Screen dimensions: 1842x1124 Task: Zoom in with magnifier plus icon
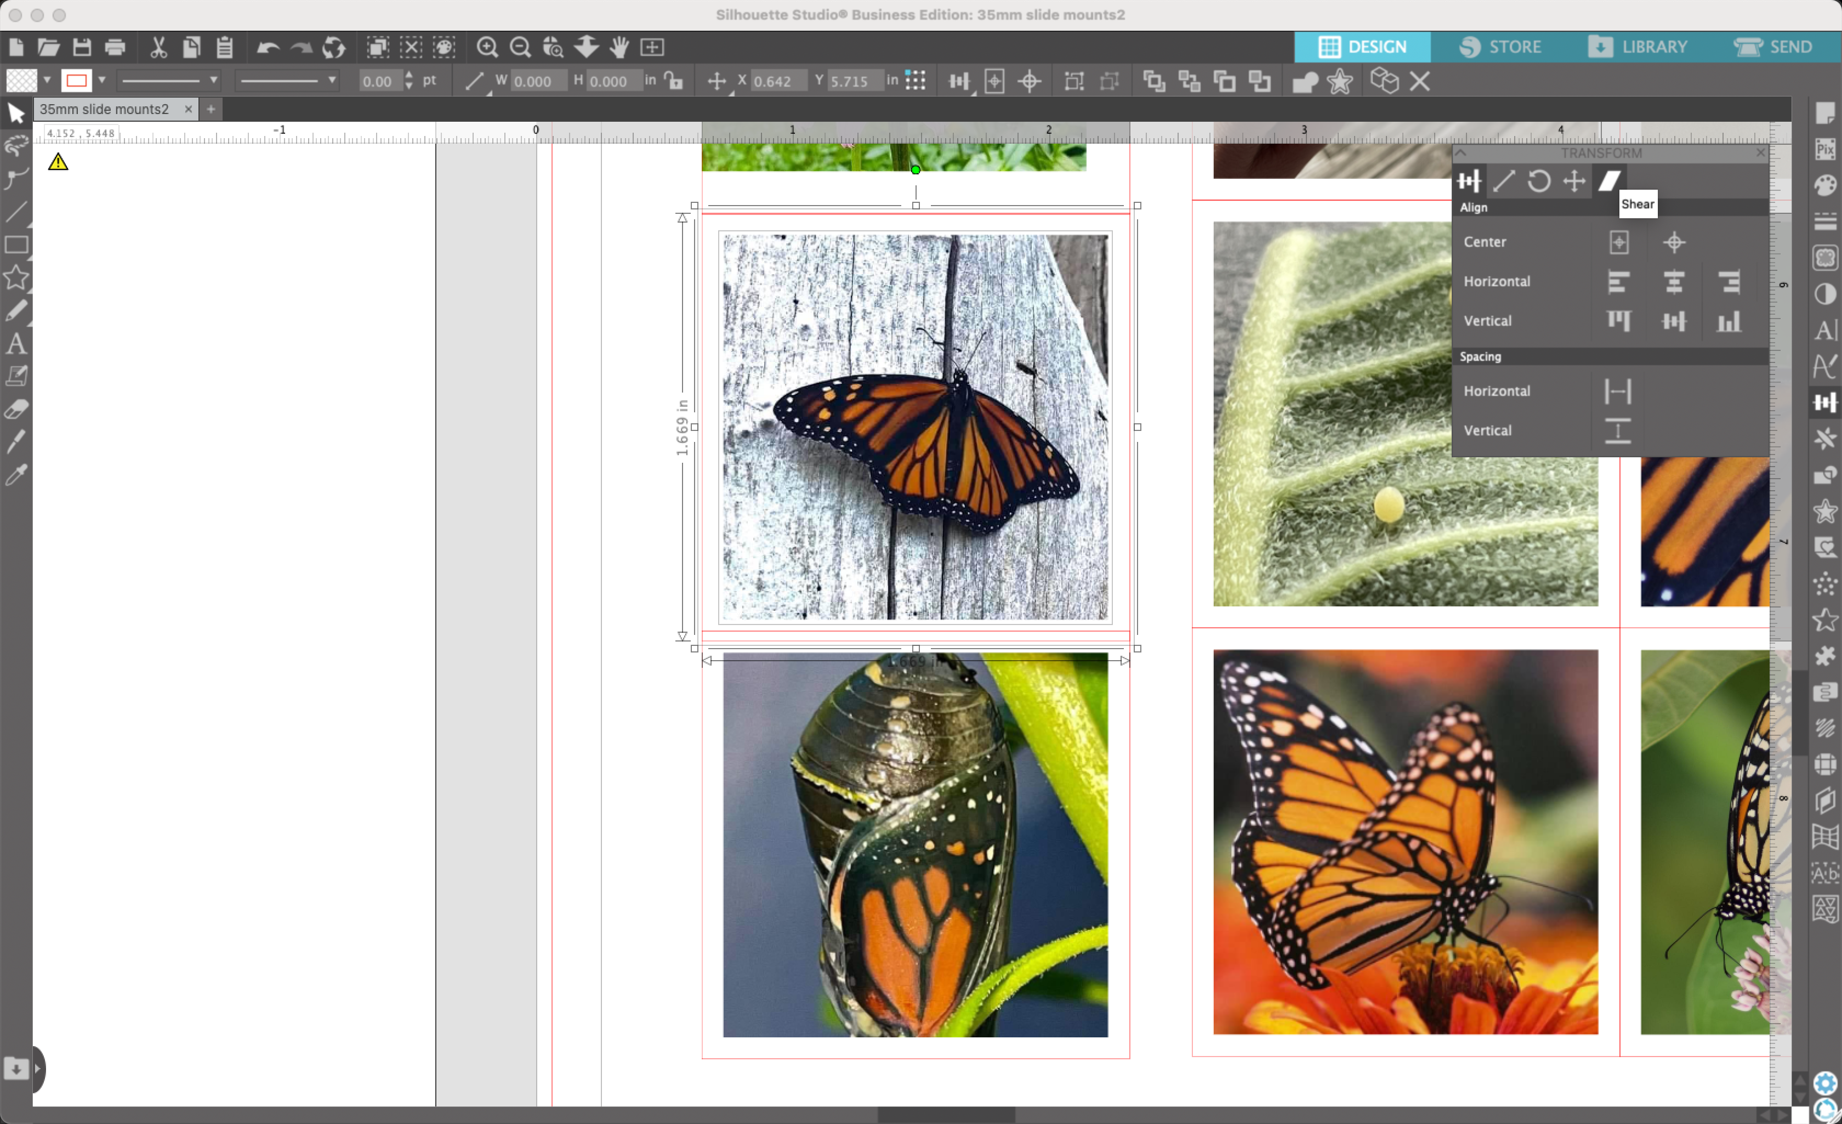(487, 47)
